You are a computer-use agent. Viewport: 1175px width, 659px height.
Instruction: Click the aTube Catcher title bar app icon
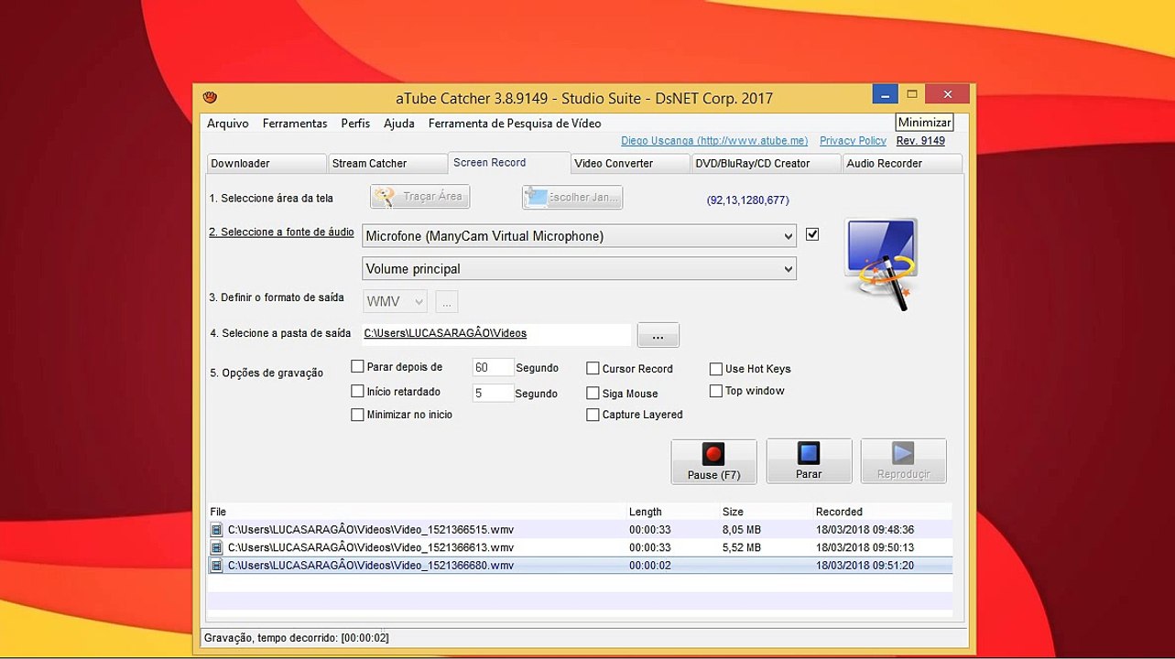tap(211, 98)
